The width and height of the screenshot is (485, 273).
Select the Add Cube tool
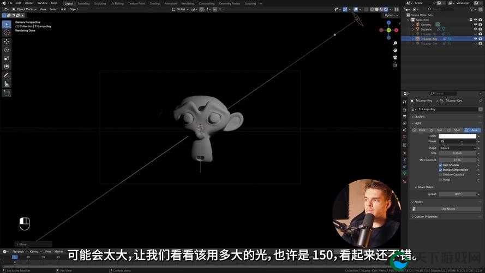[x=7, y=93]
